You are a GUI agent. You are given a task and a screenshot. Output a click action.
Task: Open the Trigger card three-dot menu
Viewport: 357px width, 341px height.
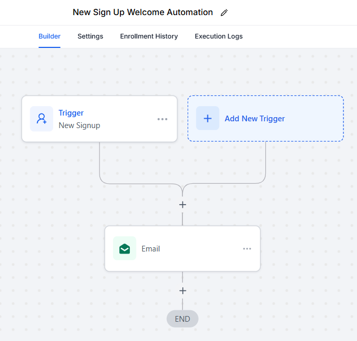coord(163,119)
